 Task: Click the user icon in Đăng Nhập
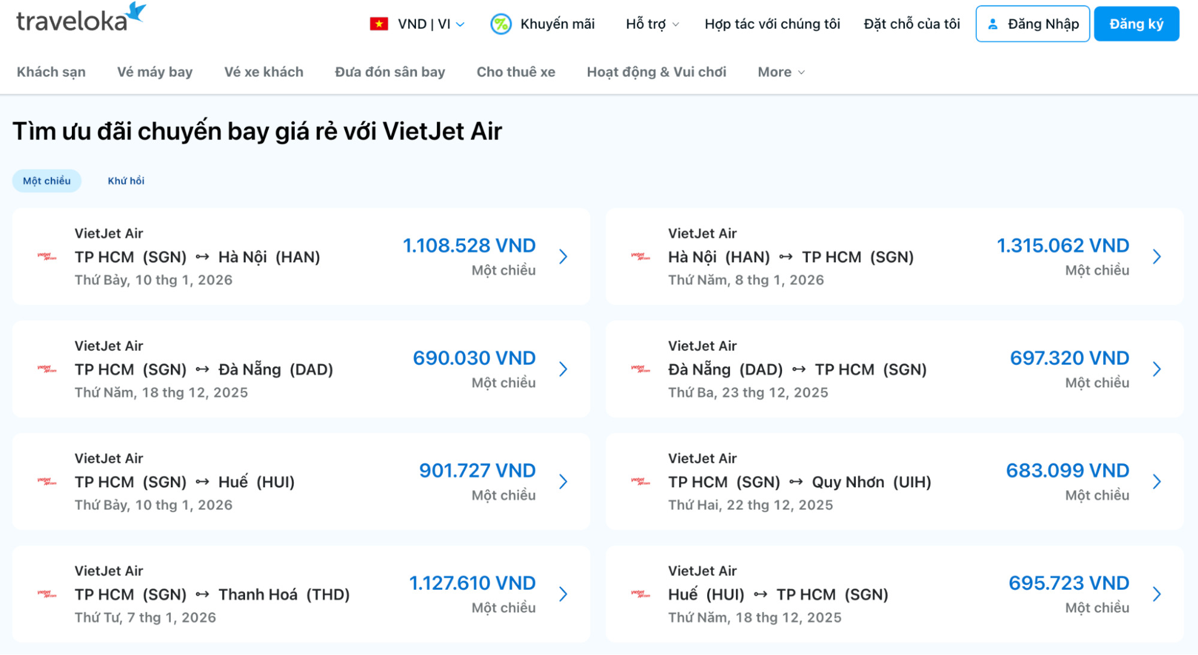[992, 24]
